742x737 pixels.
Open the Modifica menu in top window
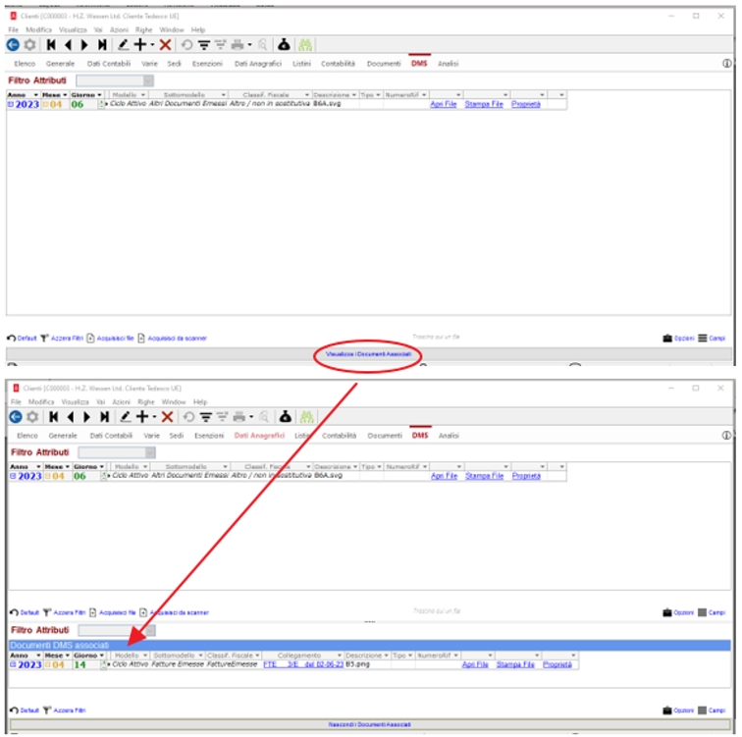(38, 29)
